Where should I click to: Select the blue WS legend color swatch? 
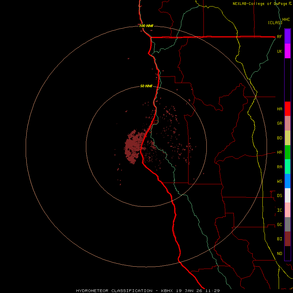(287, 181)
